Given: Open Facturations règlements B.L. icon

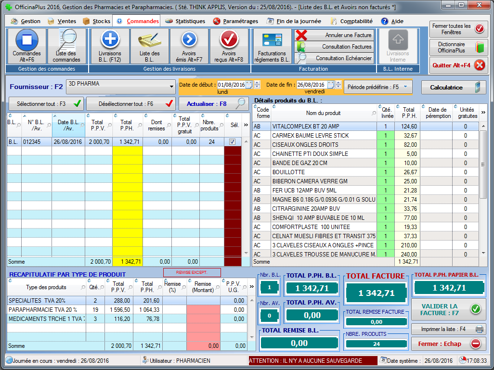Looking at the screenshot, I should point(272,39).
